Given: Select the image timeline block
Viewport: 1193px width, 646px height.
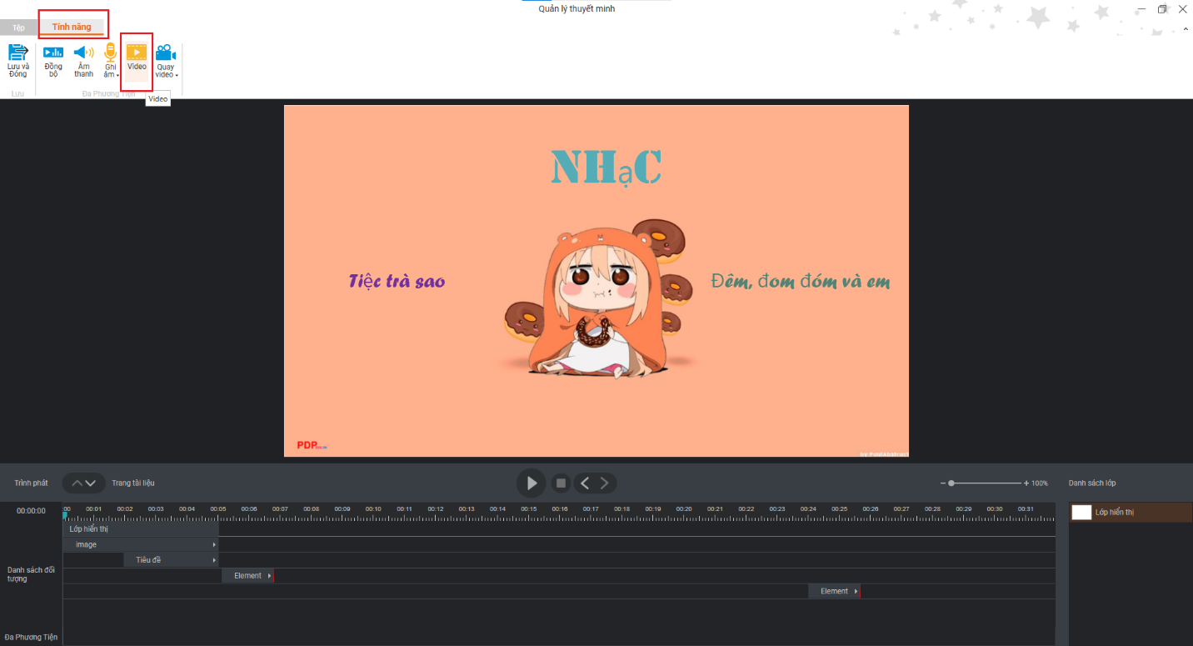Looking at the screenshot, I should coord(141,544).
